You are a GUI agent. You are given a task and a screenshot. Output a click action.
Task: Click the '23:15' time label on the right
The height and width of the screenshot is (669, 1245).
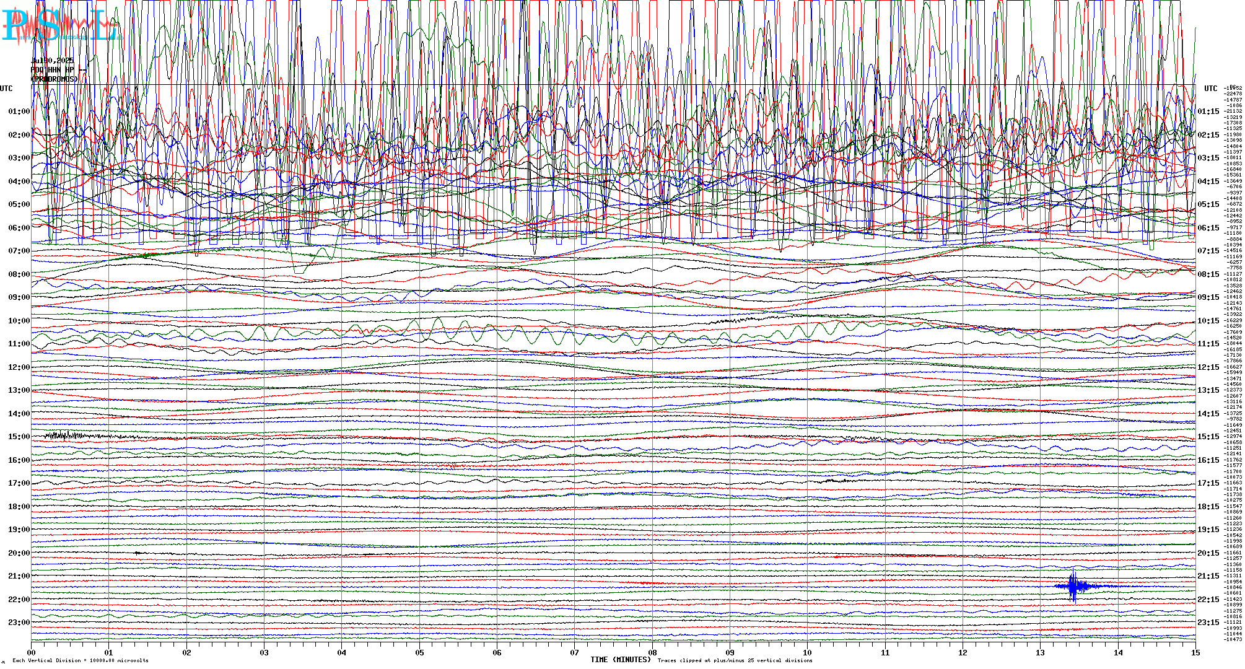[1208, 623]
